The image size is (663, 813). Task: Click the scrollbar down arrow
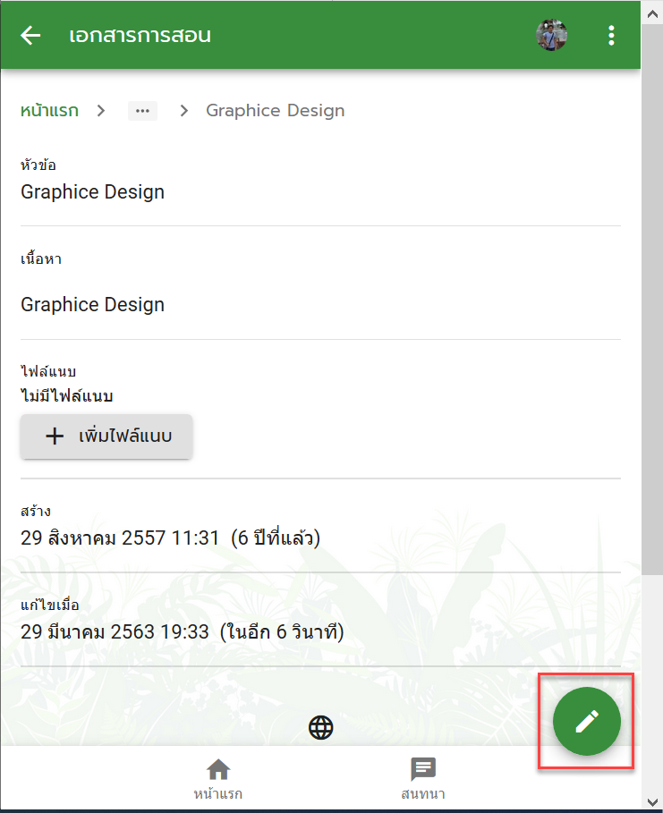tap(652, 802)
